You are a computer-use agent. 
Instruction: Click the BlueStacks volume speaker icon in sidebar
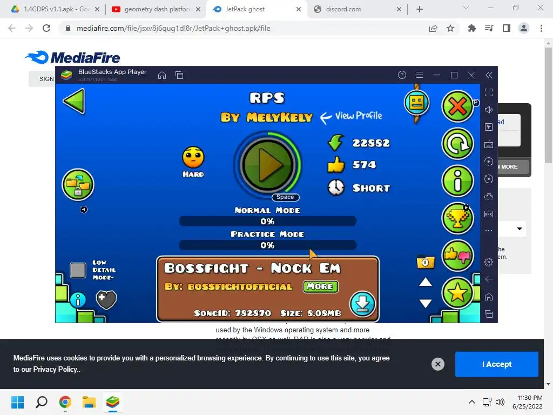coord(488,110)
